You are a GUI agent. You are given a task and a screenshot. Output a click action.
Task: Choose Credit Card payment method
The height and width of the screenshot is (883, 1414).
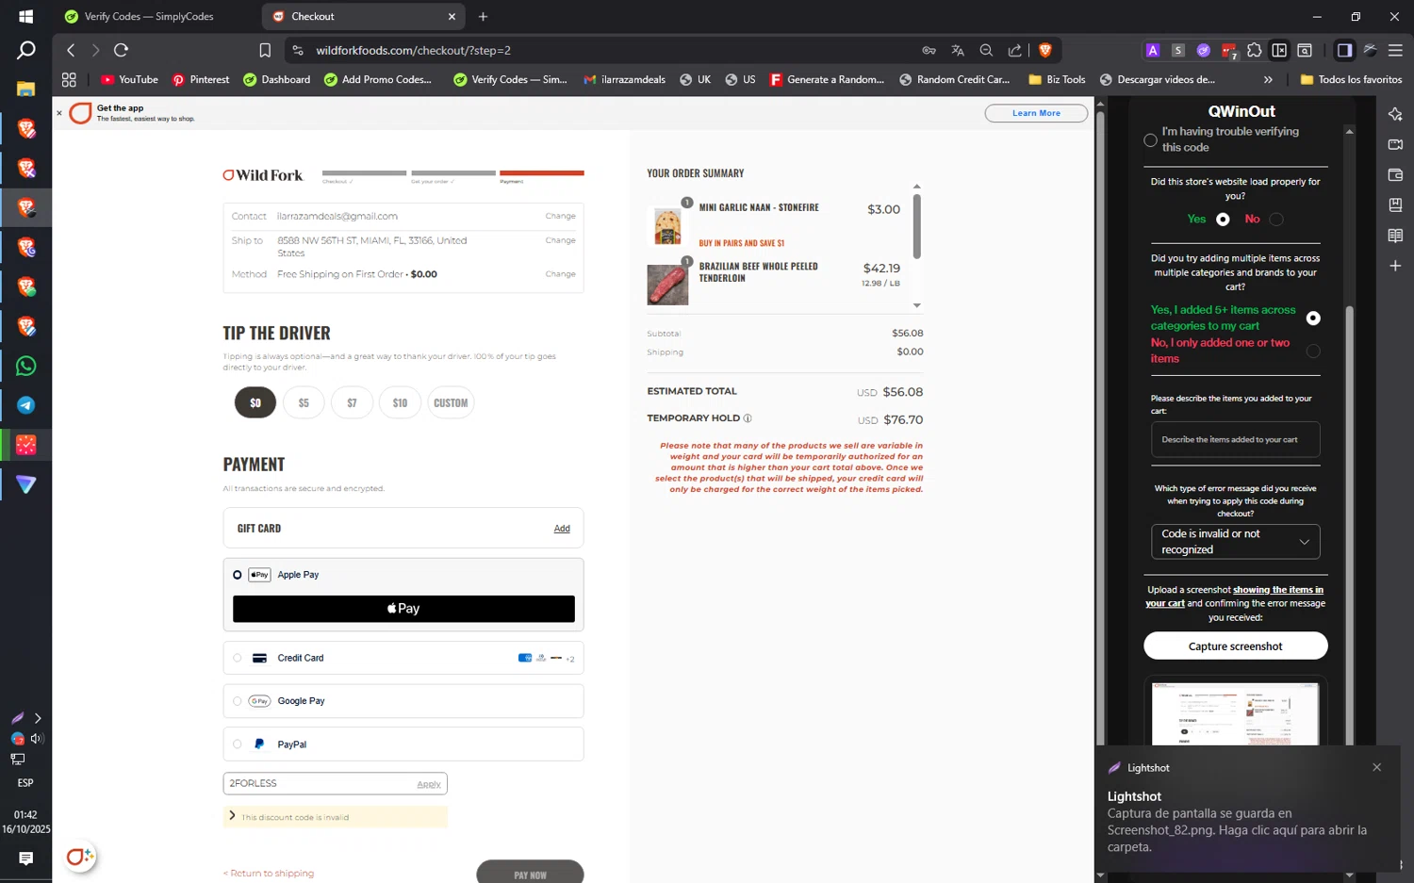coord(237,659)
